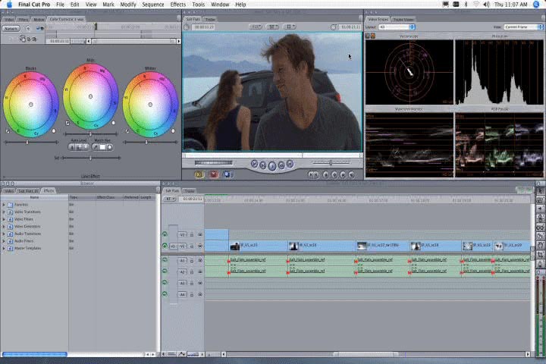Viewport: 546px width, 364px height.
Task: Click the Auto Contrast button
Action: click(79, 147)
